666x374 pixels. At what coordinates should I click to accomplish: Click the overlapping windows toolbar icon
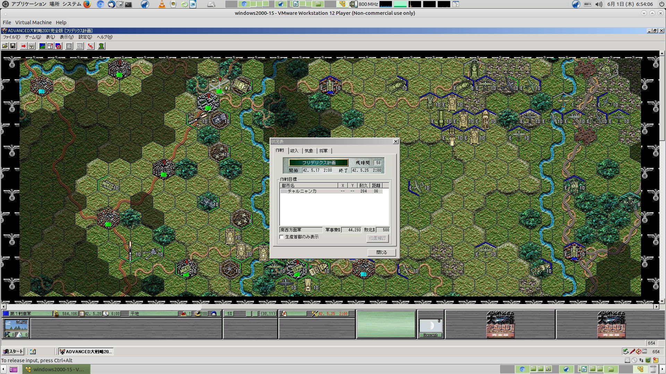(50, 46)
